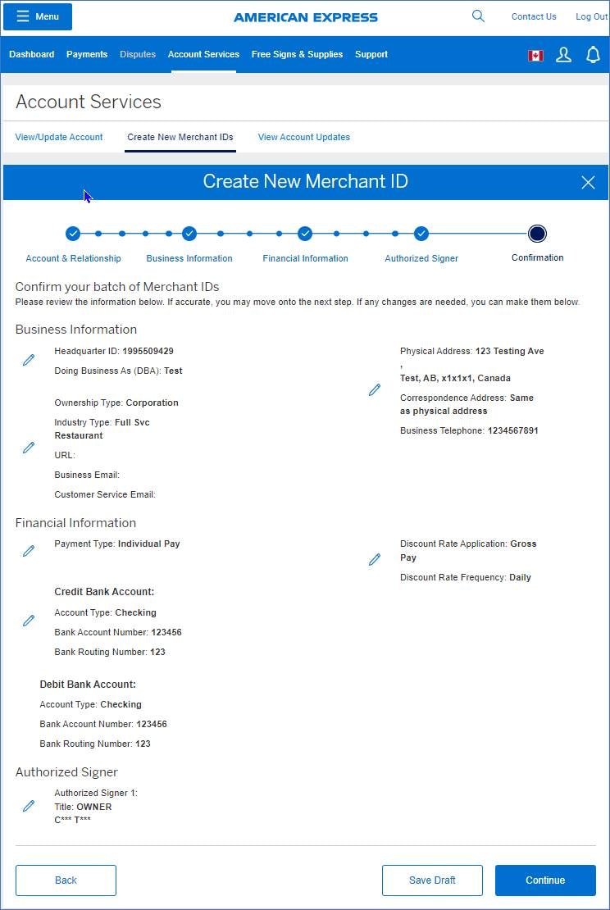This screenshot has height=910, width=610.
Task: Click the Financial Information step checkmark
Action: pyautogui.click(x=305, y=234)
